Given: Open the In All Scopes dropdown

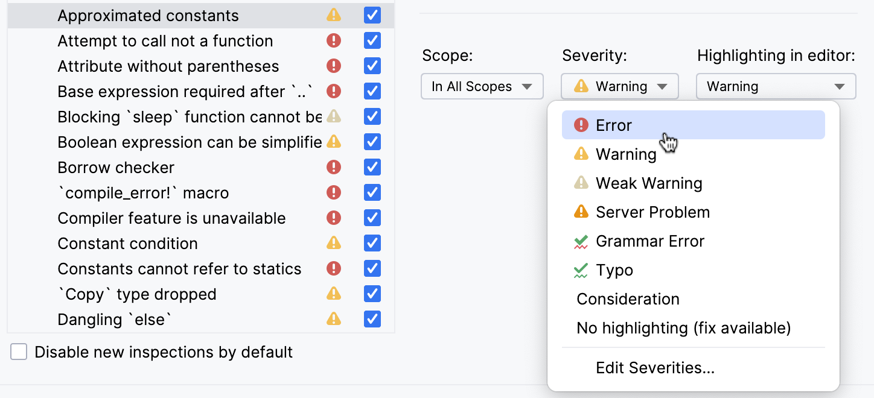Looking at the screenshot, I should tap(482, 86).
